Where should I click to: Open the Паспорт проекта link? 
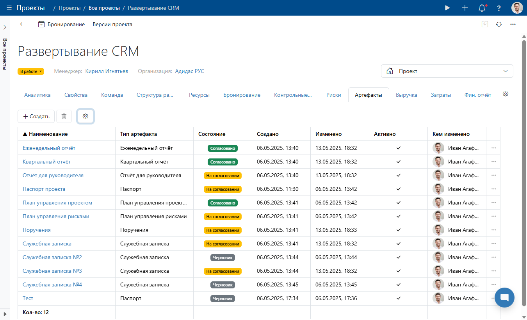coord(44,189)
